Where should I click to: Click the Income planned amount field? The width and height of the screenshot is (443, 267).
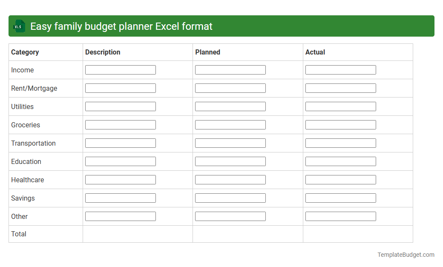coord(230,69)
